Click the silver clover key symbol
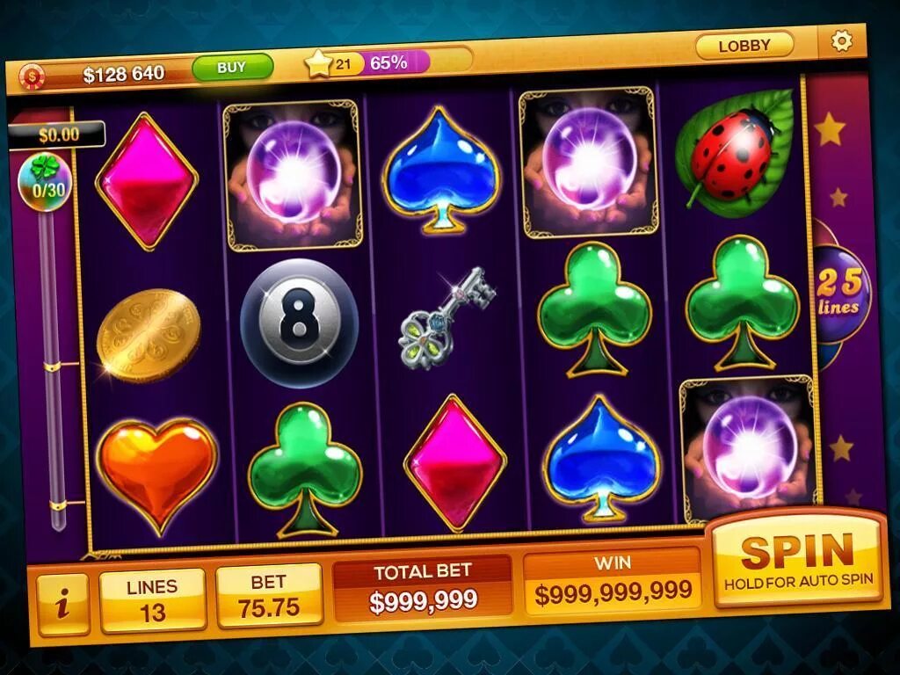The height and width of the screenshot is (675, 900). coord(447,317)
